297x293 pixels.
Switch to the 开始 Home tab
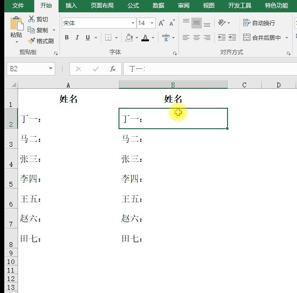click(46, 6)
